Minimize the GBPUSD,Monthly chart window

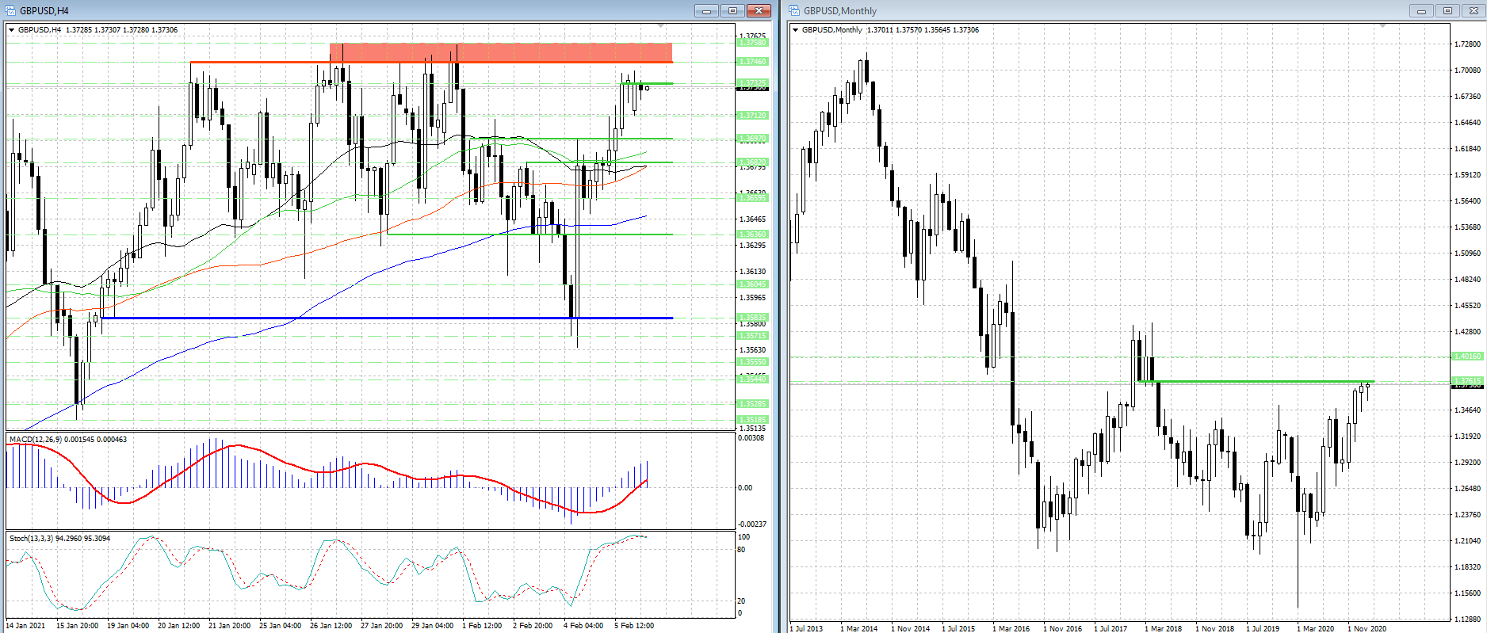click(1421, 10)
